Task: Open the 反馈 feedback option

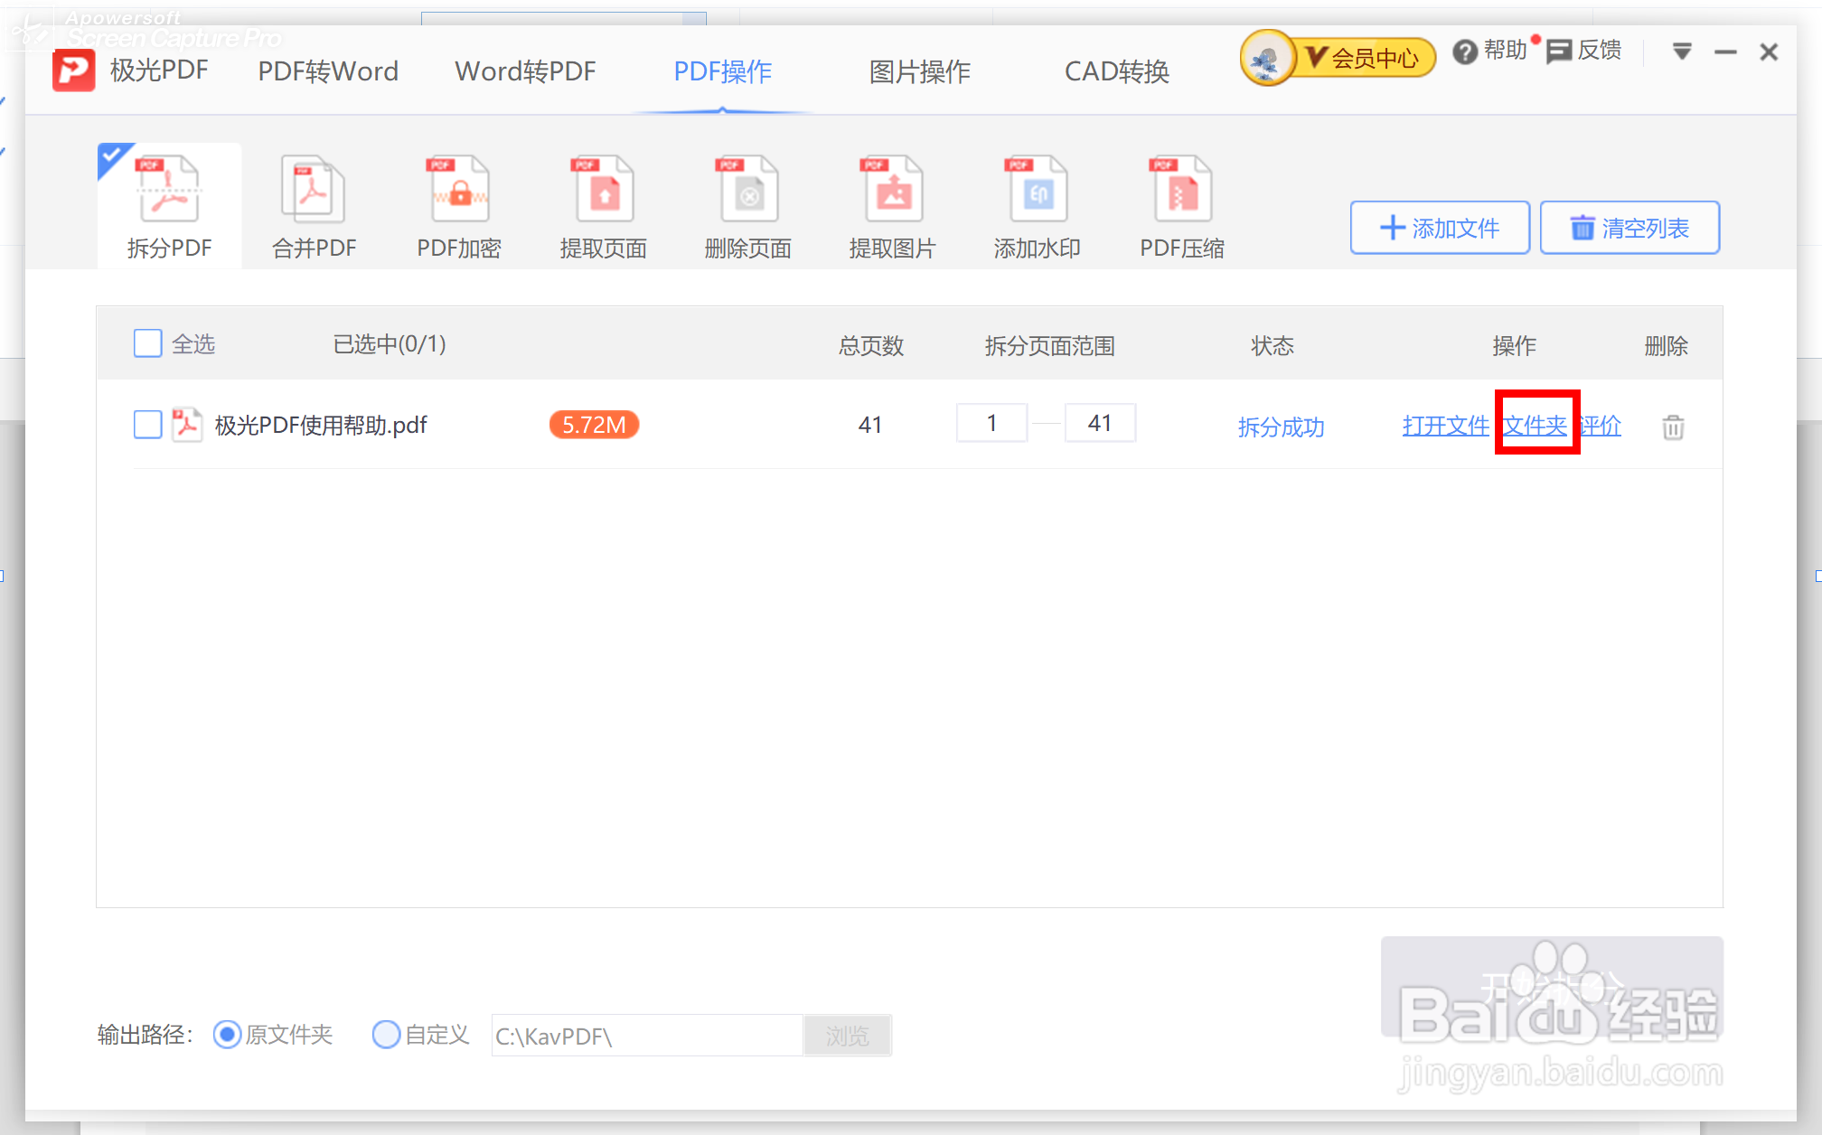Action: coord(1583,52)
